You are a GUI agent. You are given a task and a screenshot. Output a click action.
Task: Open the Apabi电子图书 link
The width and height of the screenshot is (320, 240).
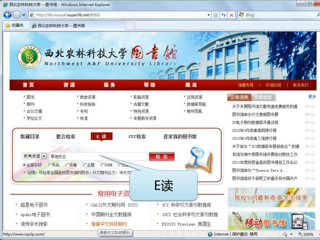coord(35,214)
